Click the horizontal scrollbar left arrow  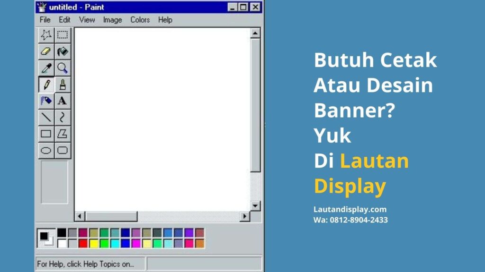(x=80, y=216)
